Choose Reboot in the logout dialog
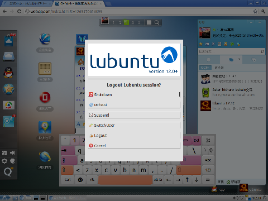The height and width of the screenshot is (201, 268). [x=134, y=105]
